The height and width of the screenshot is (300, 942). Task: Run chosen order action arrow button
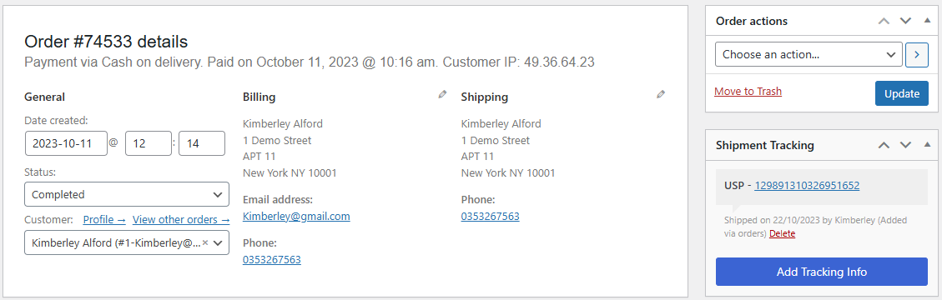917,55
